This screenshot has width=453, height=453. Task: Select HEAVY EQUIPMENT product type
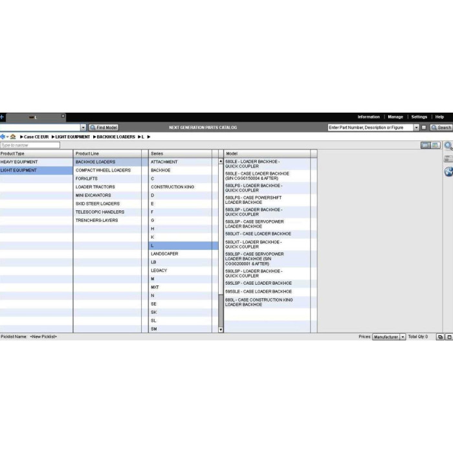point(36,162)
